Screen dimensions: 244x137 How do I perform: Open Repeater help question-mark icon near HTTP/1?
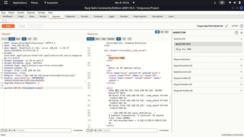(241, 26)
